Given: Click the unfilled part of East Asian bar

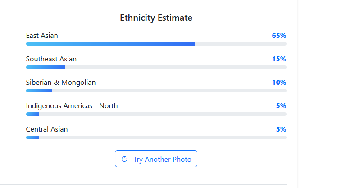Looking at the screenshot, I should [x=241, y=44].
